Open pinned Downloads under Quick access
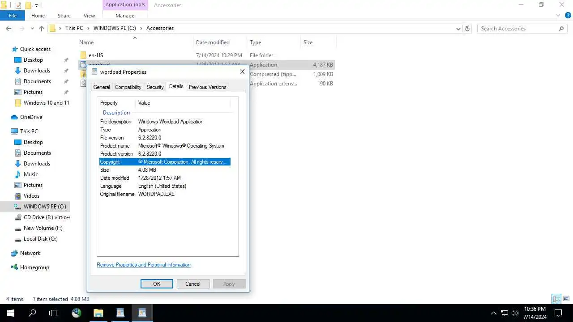Image resolution: width=573 pixels, height=322 pixels. click(x=37, y=71)
